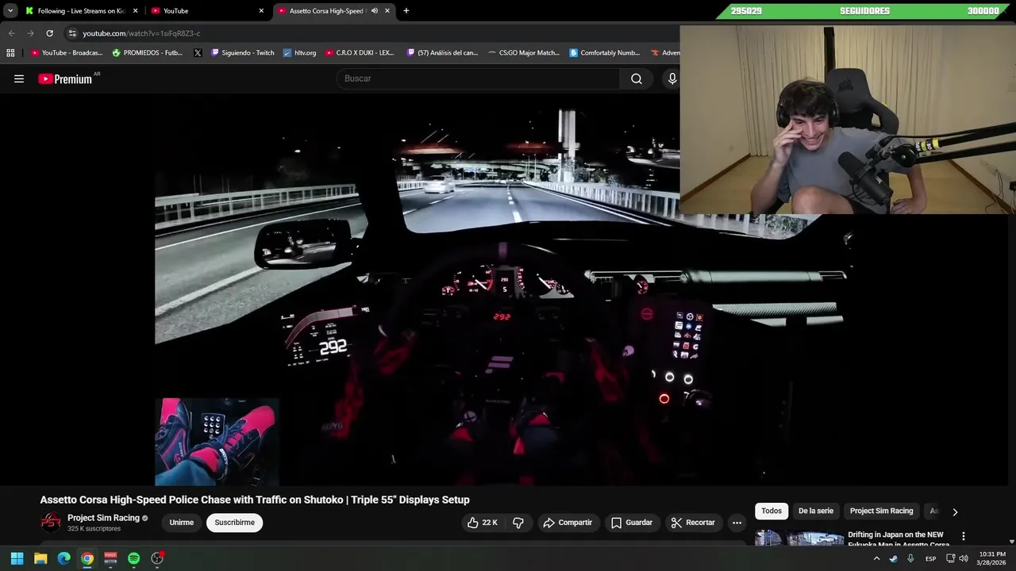The image size is (1016, 571).
Task: Open (57) Análisis del can... bookmark
Action: coord(442,53)
